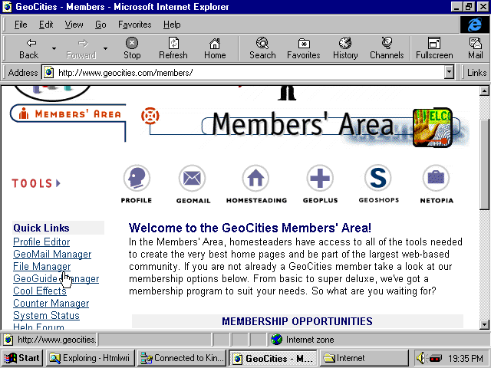Open the Profile tool icon

pyautogui.click(x=137, y=178)
